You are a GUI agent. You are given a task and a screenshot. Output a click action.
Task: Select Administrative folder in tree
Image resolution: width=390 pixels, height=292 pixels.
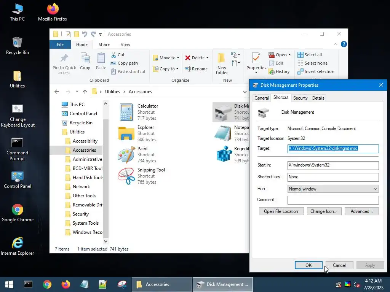click(x=83, y=159)
